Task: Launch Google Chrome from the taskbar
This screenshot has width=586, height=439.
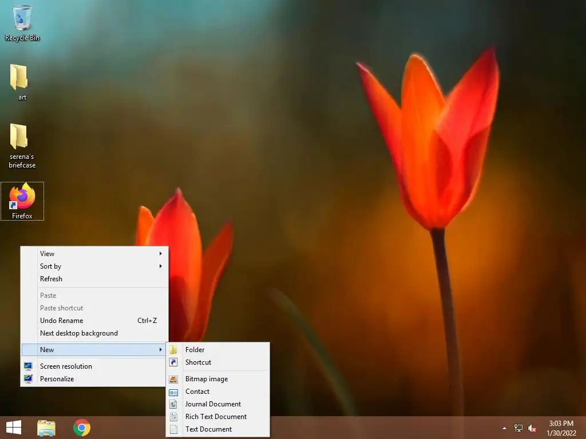Action: [81, 428]
